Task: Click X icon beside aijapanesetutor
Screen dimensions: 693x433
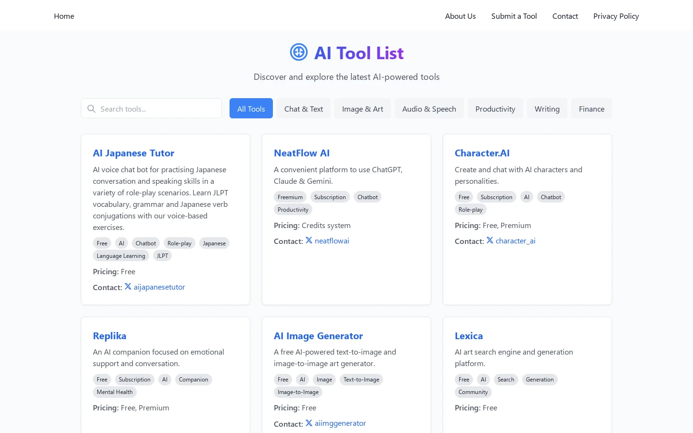Action: coord(128,286)
